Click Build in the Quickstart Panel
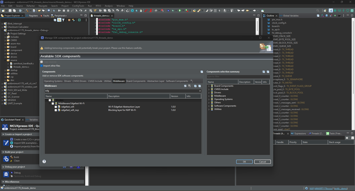This screenshot has width=355, height=191. point(16,157)
